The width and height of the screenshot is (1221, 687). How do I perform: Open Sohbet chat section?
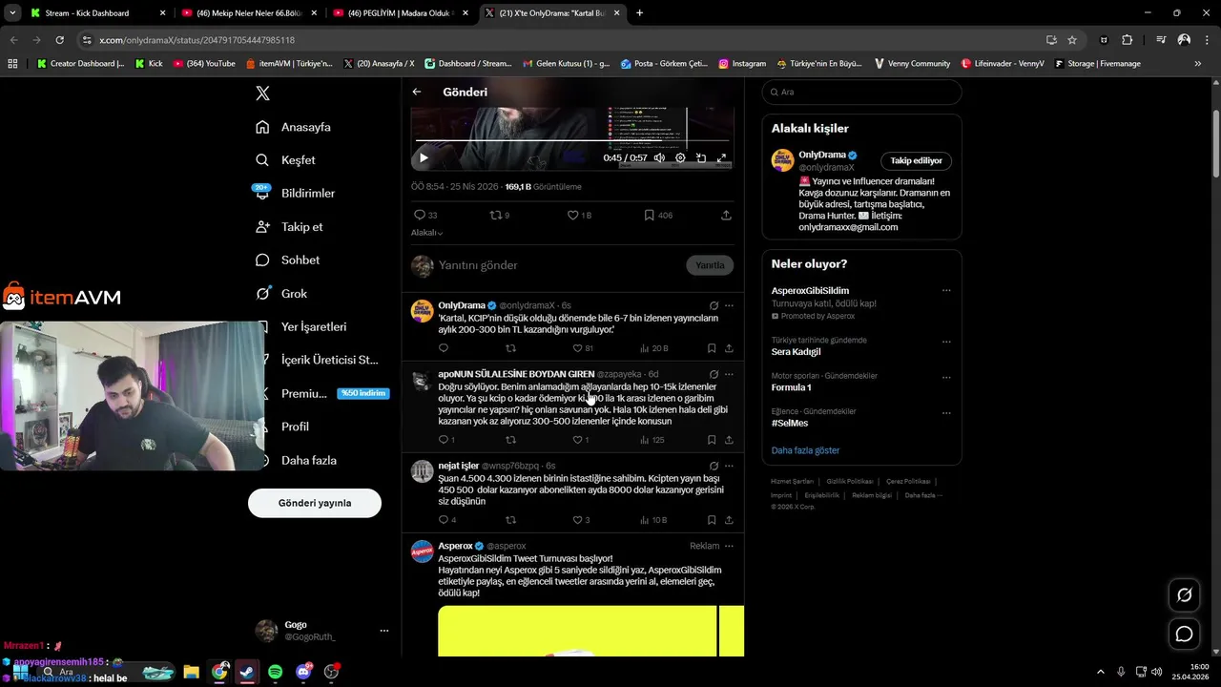287,260
